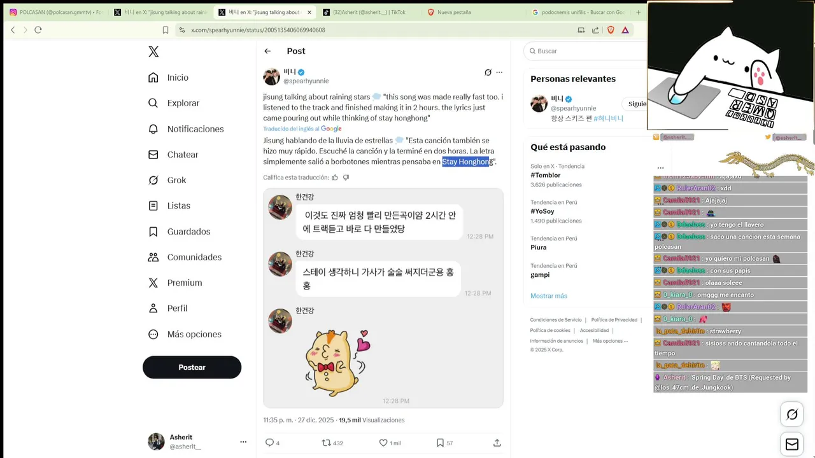This screenshot has width=815, height=458.
Task: Like the post with heart icon
Action: (383, 443)
